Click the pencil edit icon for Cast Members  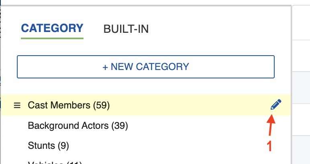tap(276, 105)
